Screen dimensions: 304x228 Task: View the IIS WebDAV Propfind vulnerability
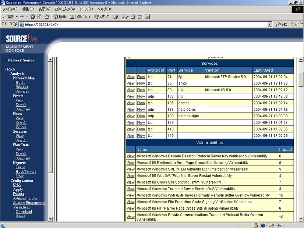(130, 176)
